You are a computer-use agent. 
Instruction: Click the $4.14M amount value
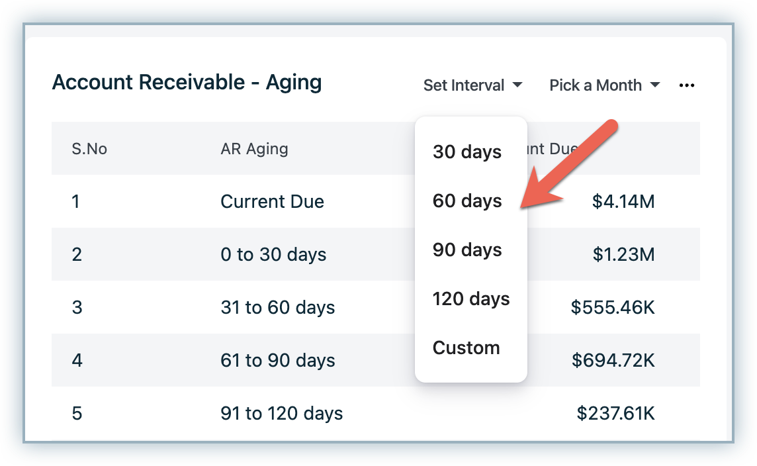pos(623,201)
